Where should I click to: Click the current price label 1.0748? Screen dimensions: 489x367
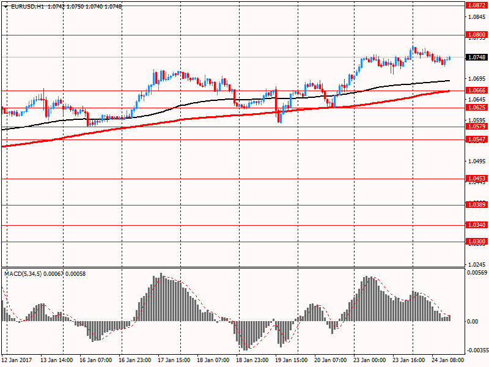click(476, 57)
